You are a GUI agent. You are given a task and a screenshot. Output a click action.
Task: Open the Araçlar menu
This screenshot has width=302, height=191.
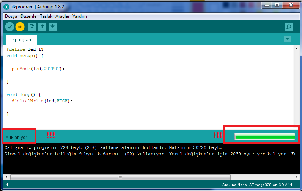(62, 16)
